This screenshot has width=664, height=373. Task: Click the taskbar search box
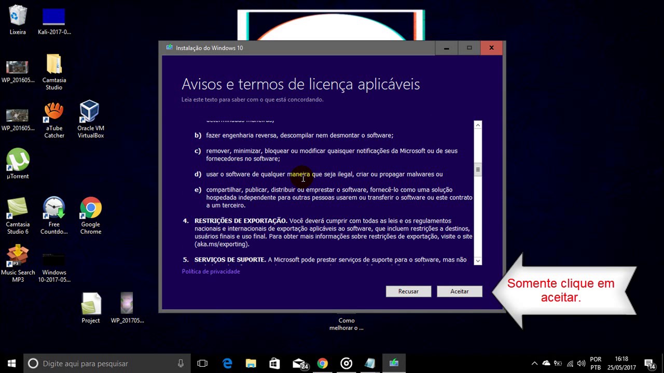coord(106,363)
